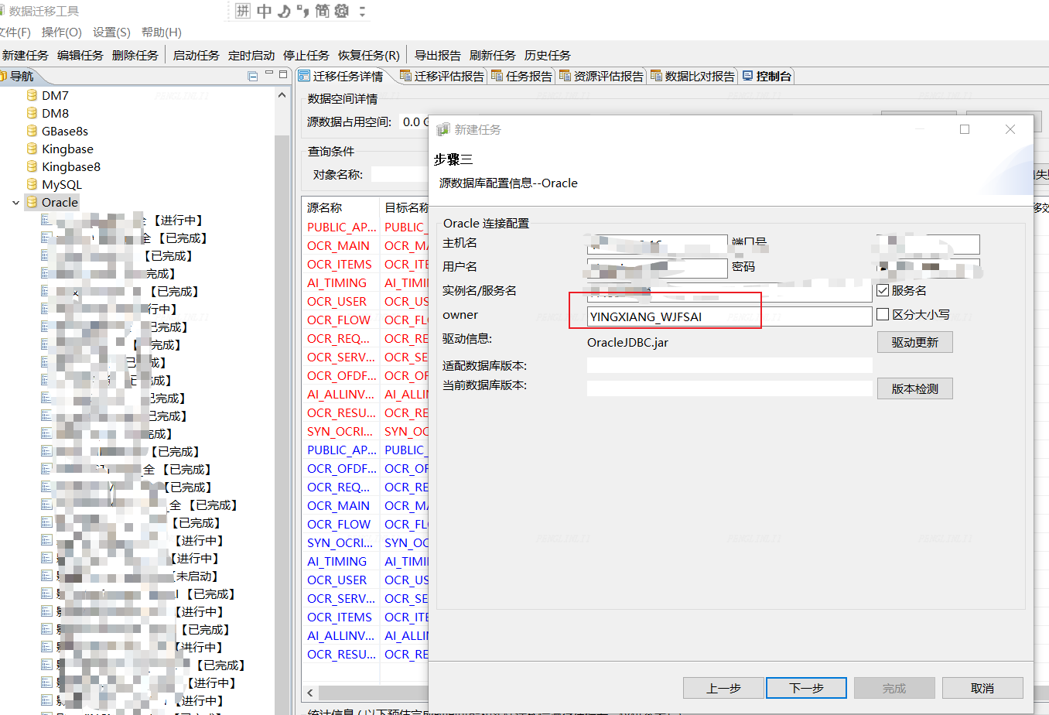Switch to the 数据比对报告 tab

(693, 76)
